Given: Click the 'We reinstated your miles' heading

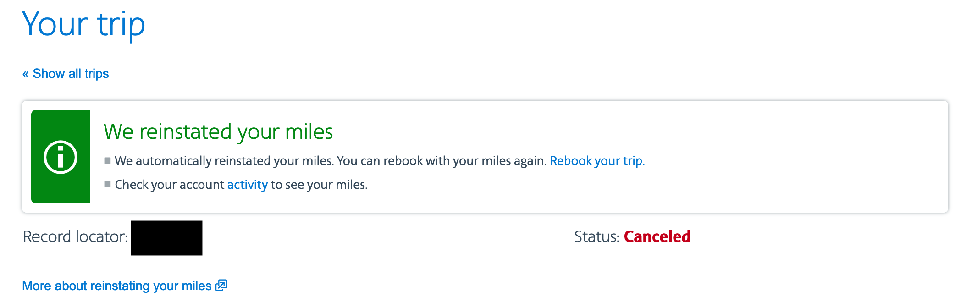Looking at the screenshot, I should 218,132.
